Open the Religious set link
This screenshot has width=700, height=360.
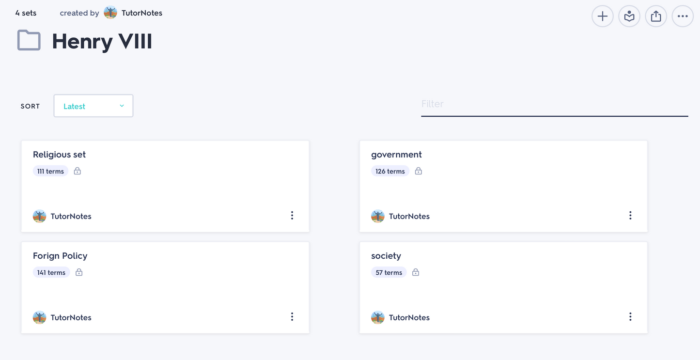point(59,155)
